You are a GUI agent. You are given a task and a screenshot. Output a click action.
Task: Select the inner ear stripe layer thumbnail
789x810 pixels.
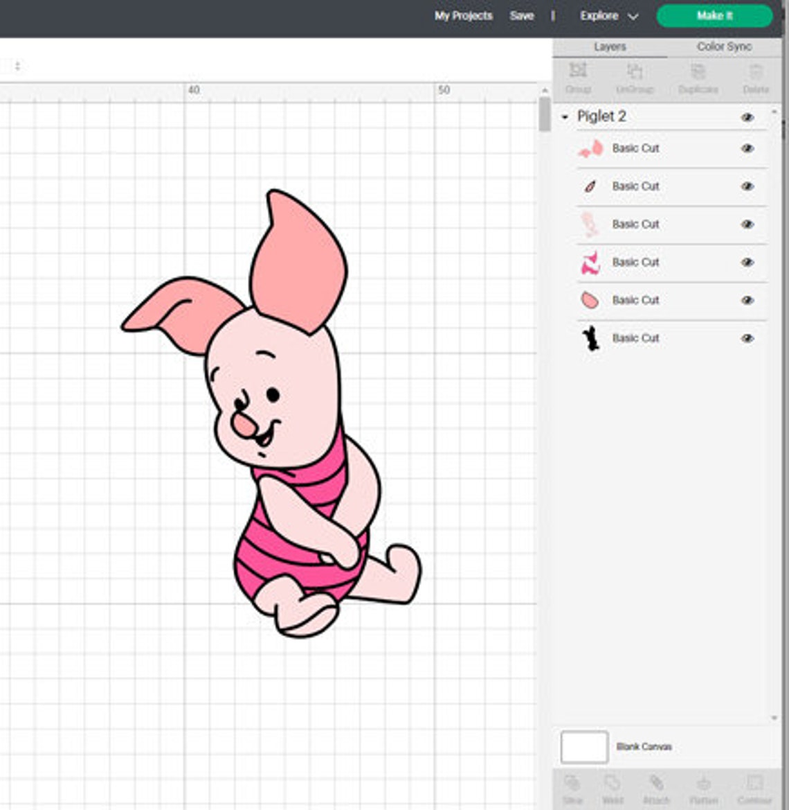pos(590,186)
